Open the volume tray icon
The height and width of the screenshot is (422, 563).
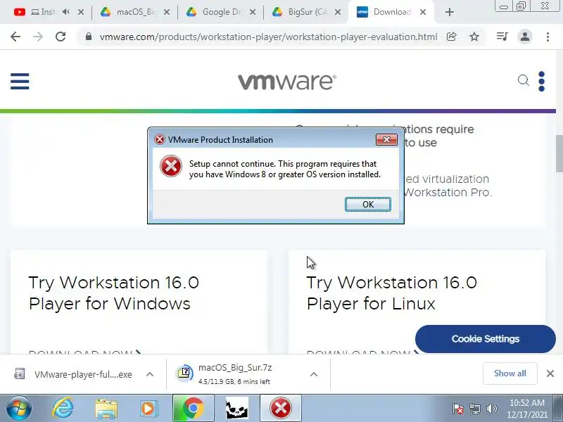pos(491,409)
